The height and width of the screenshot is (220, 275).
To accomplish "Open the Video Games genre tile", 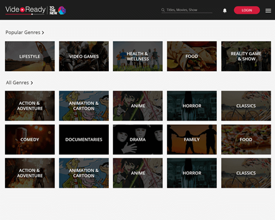I will click(84, 56).
